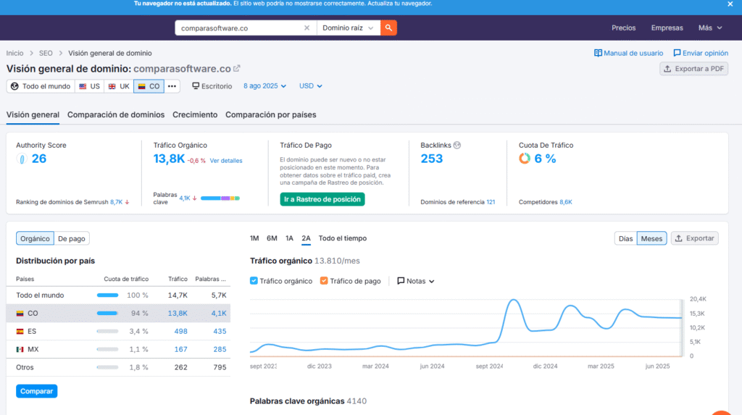Screen dimensions: 742x415
Task: Switch to Orgánico toggle
Action: 35,238
